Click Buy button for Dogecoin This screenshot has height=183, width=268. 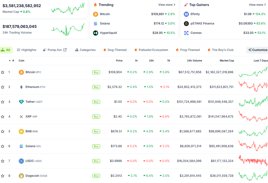[x=96, y=176]
